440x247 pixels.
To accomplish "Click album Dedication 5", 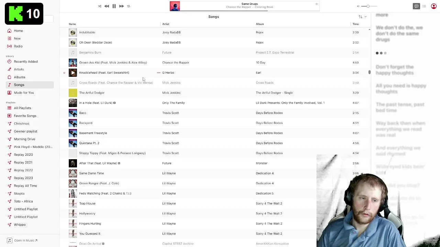I will (x=265, y=193).
